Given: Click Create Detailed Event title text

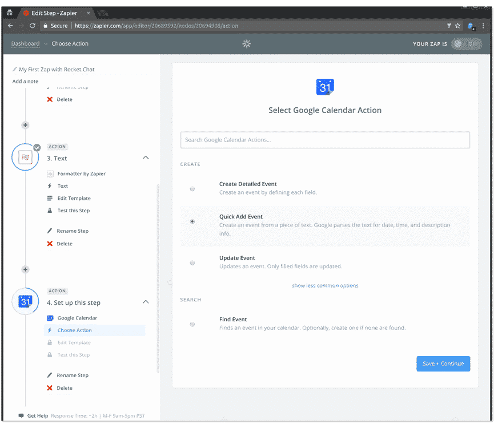Looking at the screenshot, I should pyautogui.click(x=248, y=184).
